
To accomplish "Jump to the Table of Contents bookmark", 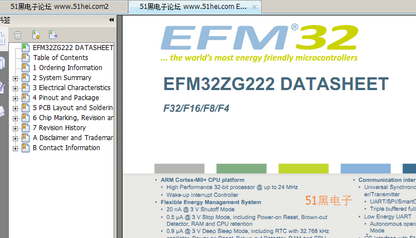I will coord(61,58).
